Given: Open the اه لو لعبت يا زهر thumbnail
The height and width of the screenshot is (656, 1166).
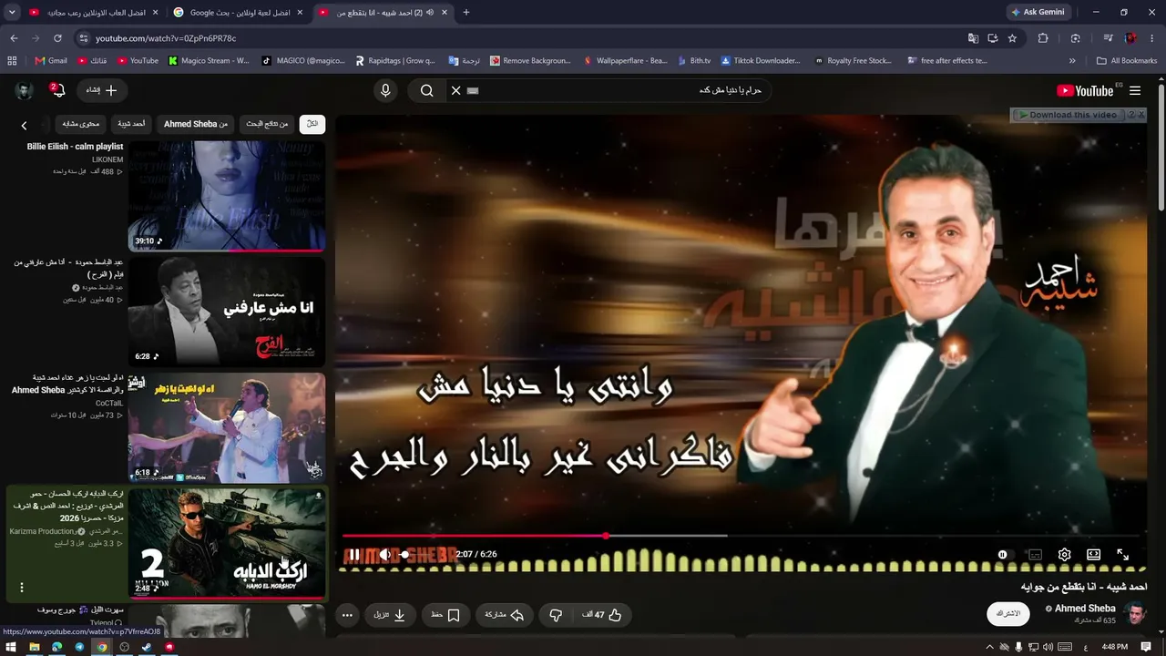Looking at the screenshot, I should 227,427.
